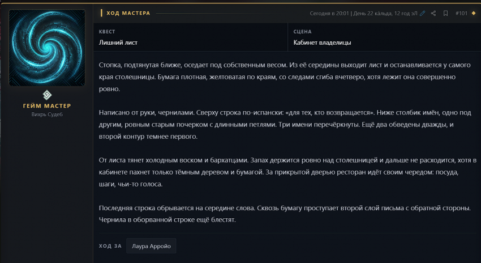Click the rank badge icon under avatar

pos(47,95)
